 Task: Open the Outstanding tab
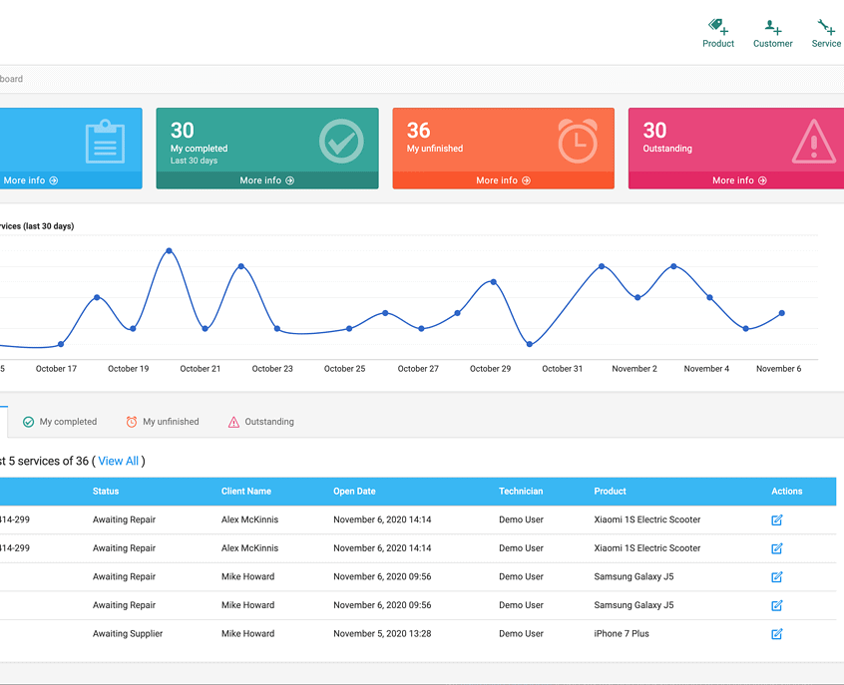click(261, 422)
